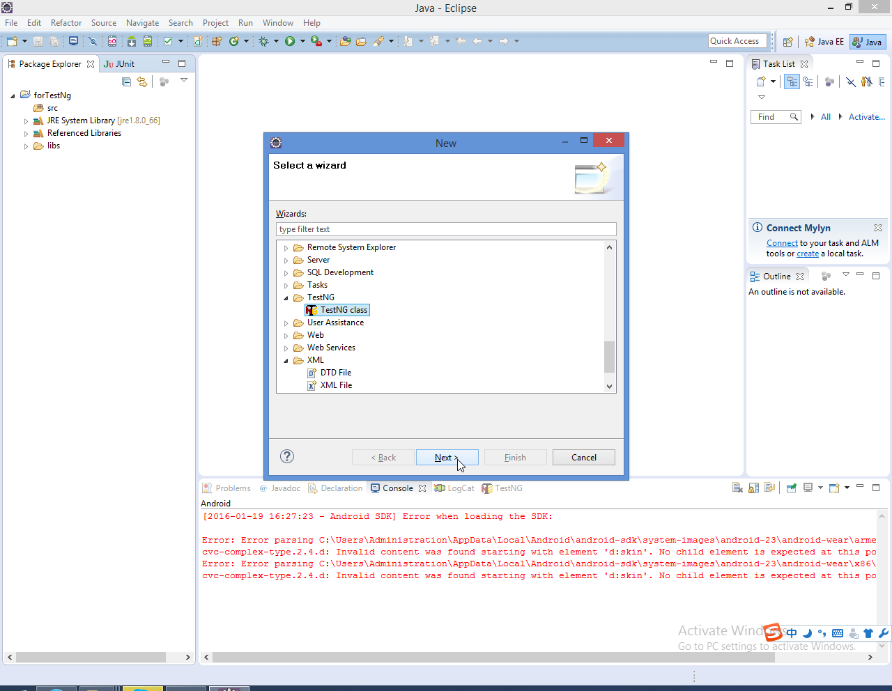Image resolution: width=892 pixels, height=691 pixels.
Task: Click the create local task link
Action: tap(808, 254)
